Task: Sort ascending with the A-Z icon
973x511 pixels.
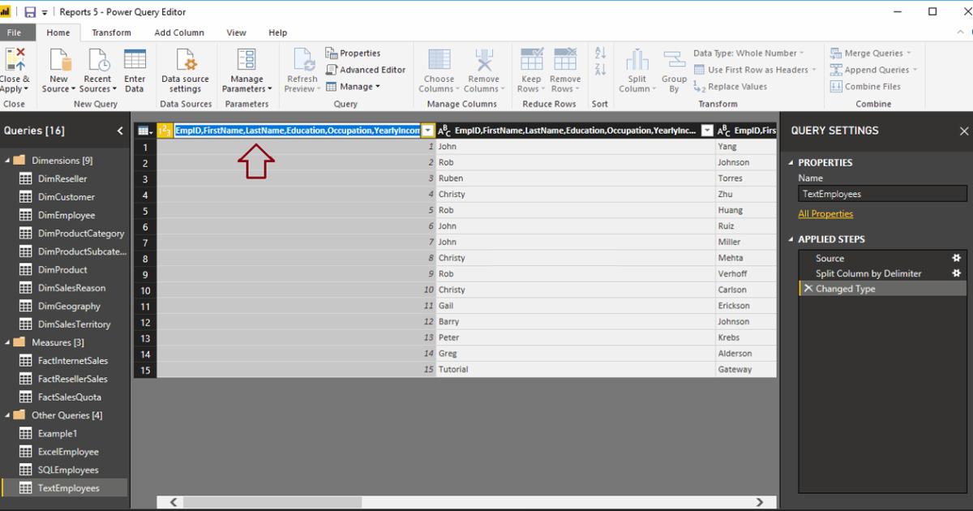Action: pos(601,53)
